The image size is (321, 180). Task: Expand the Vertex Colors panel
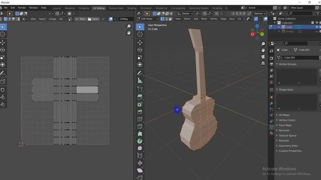tap(287, 120)
